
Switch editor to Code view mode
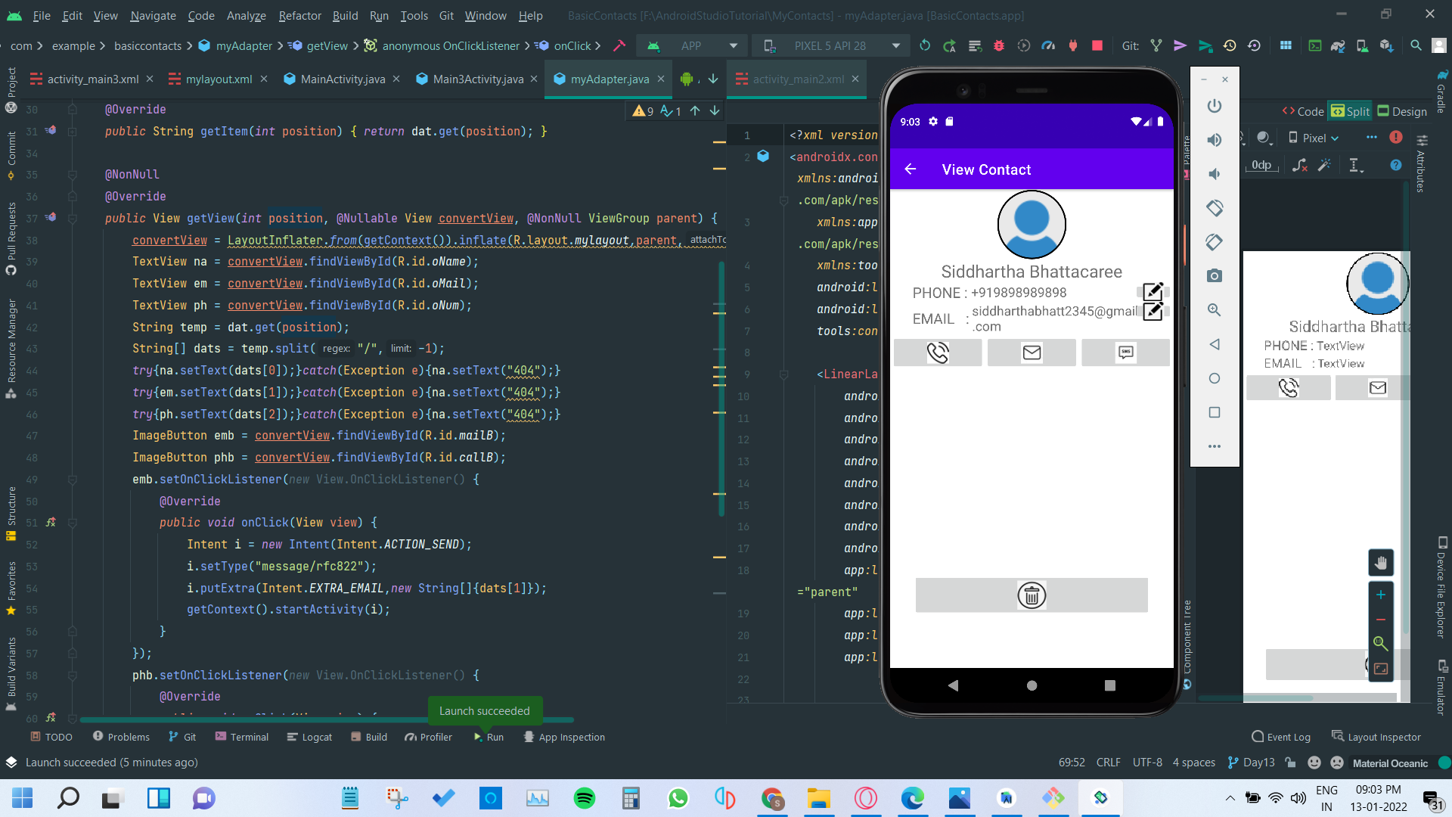(x=1303, y=111)
